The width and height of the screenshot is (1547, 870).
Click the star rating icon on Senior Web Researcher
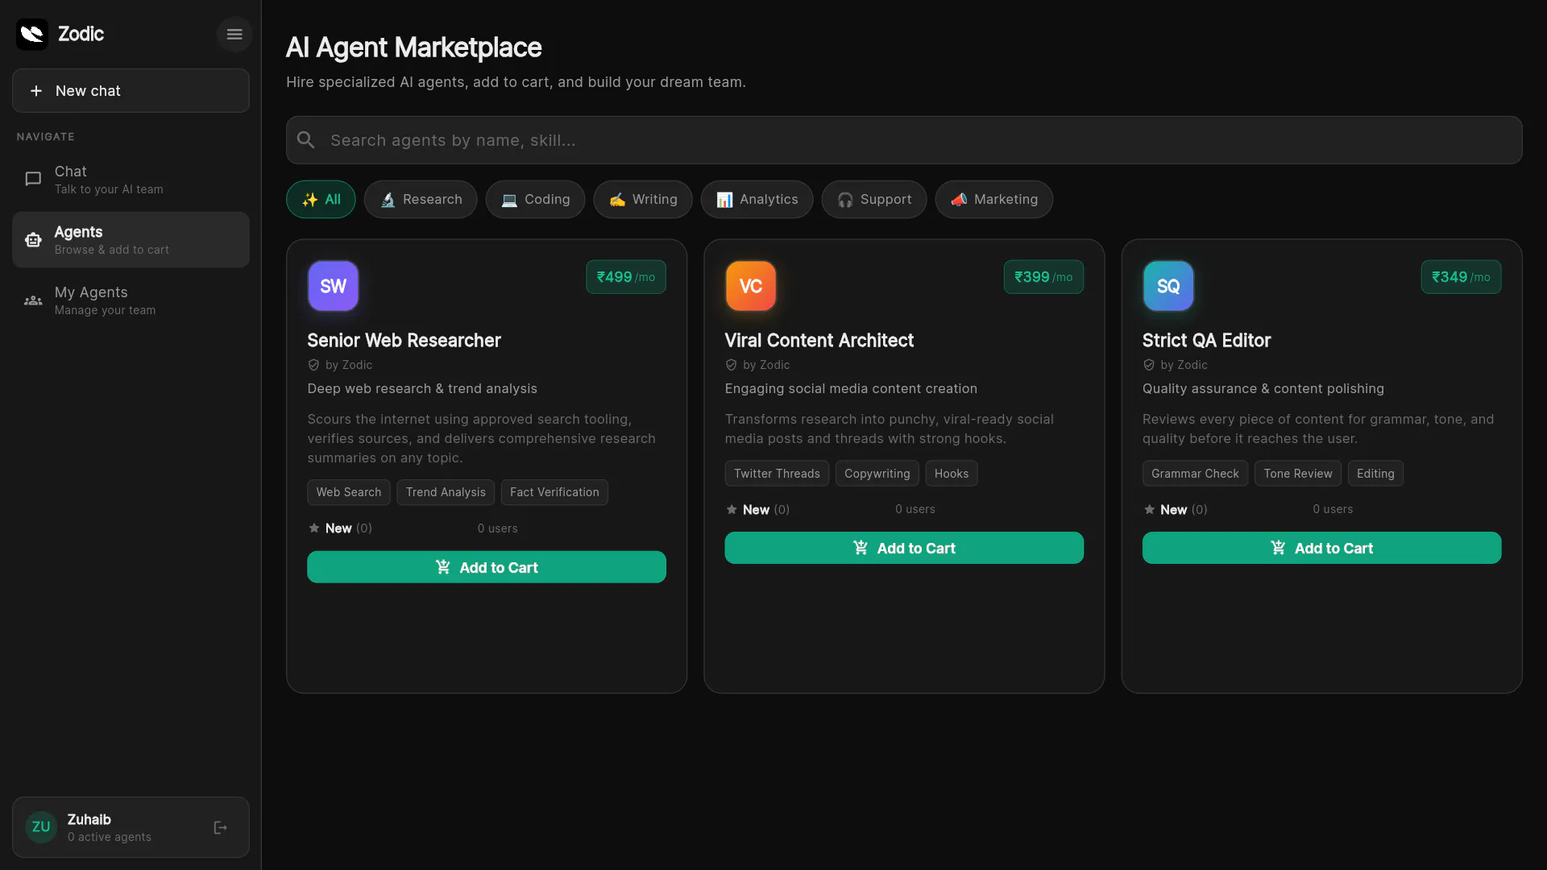click(314, 528)
